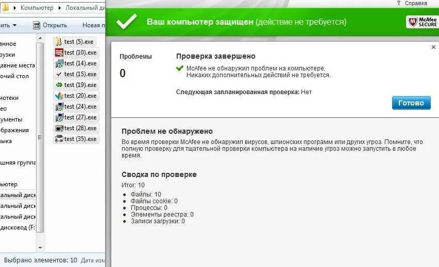Click the Файлы cookie: 0 summary line
The width and height of the screenshot is (439, 267).
[x=154, y=201]
